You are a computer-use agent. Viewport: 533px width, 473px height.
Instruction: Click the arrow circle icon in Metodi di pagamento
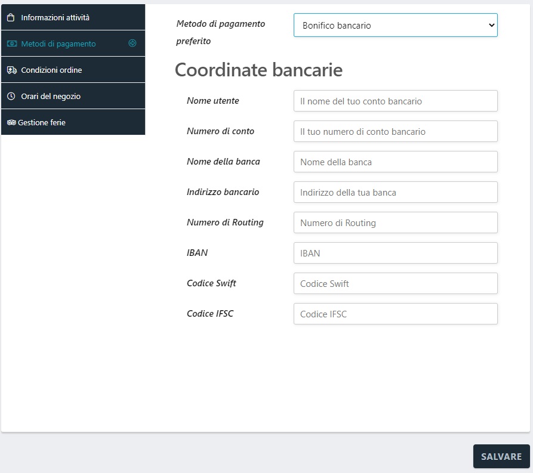(133, 44)
